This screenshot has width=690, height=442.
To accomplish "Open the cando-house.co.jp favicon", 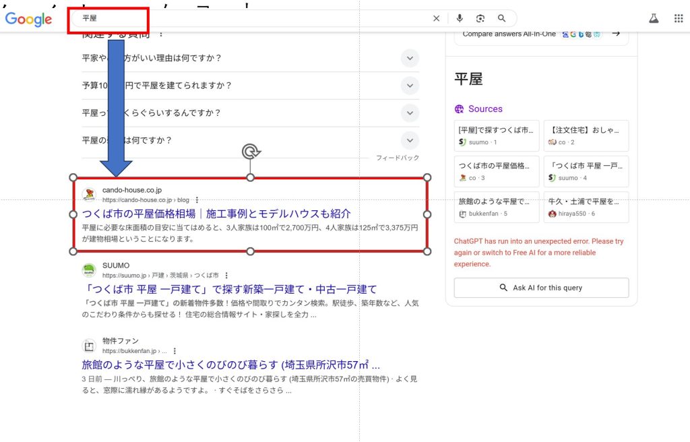I will coord(90,194).
